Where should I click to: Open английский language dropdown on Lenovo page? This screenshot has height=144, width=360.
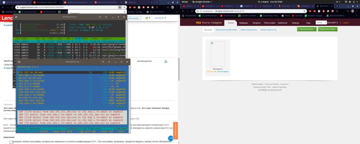coord(160,18)
